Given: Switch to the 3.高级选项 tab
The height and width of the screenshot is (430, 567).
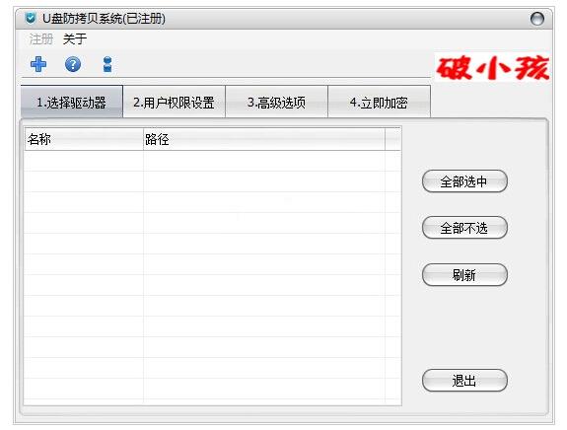Looking at the screenshot, I should coord(276,103).
